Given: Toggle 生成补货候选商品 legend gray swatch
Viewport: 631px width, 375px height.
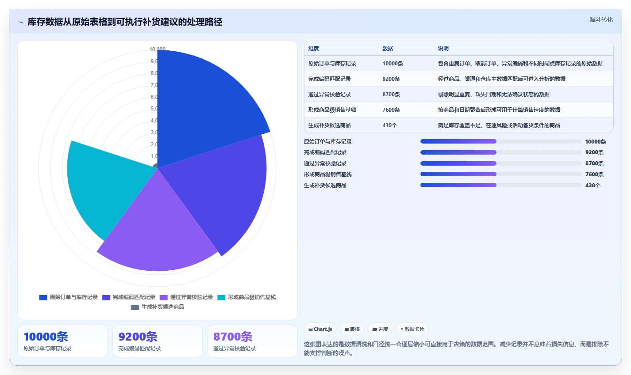Looking at the screenshot, I should (x=135, y=307).
